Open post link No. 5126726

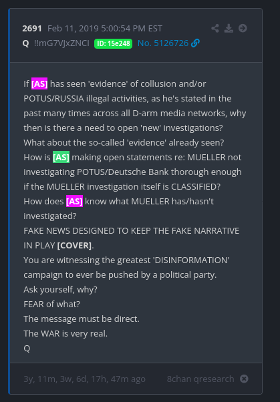(x=163, y=43)
